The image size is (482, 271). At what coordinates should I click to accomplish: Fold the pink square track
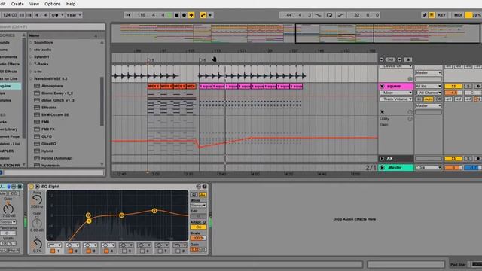pyautogui.click(x=382, y=87)
